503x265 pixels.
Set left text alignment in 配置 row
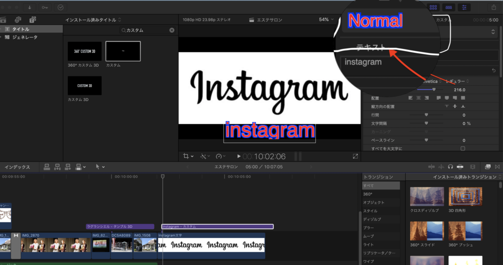pos(411,98)
